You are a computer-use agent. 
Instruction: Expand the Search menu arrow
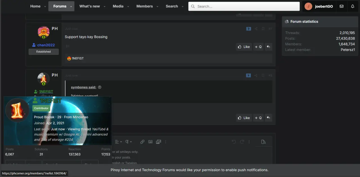[183, 6]
